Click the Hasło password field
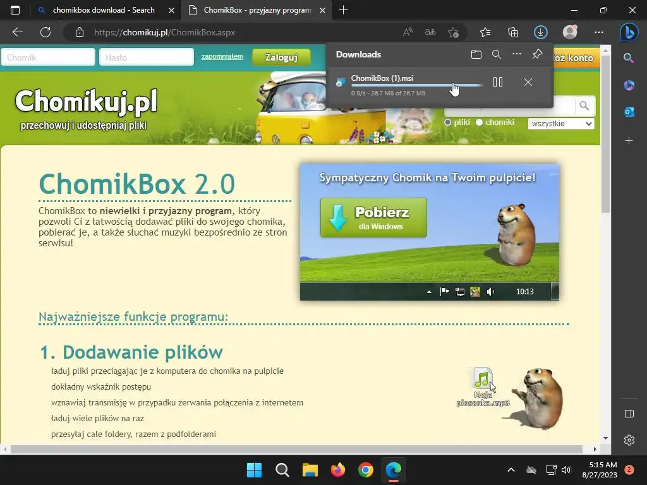The width and height of the screenshot is (647, 485). point(147,57)
